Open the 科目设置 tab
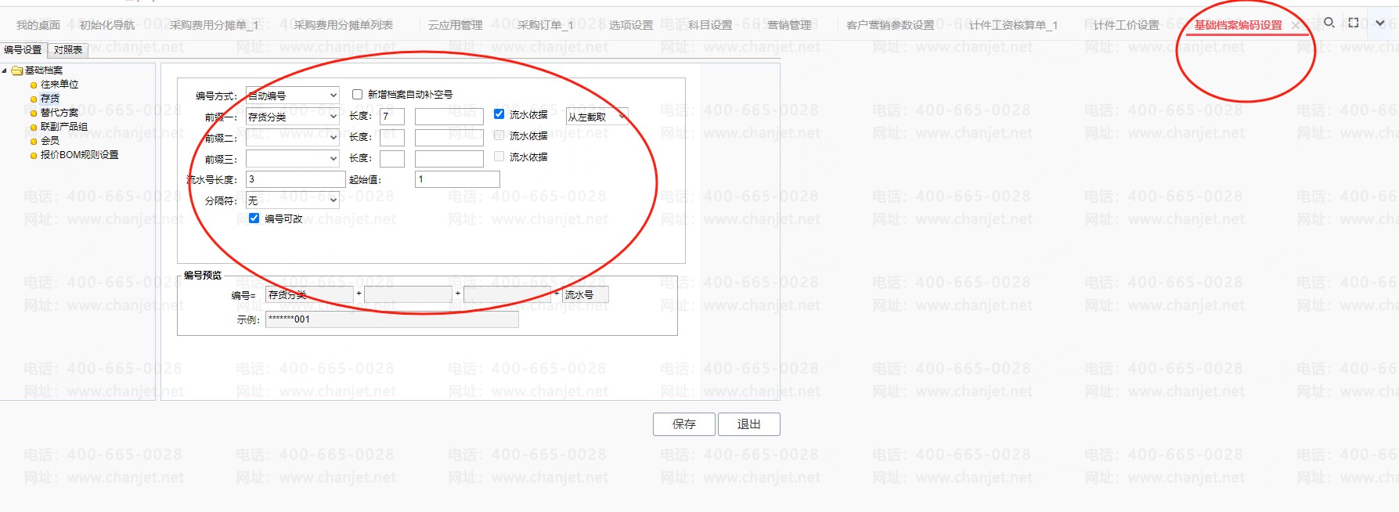Viewport: 1399px width, 512px height. [x=710, y=25]
